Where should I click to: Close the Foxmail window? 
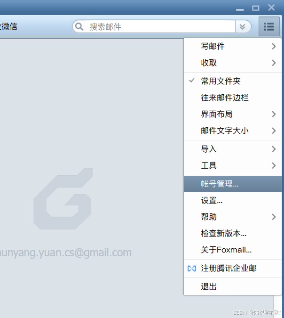click(x=271, y=8)
